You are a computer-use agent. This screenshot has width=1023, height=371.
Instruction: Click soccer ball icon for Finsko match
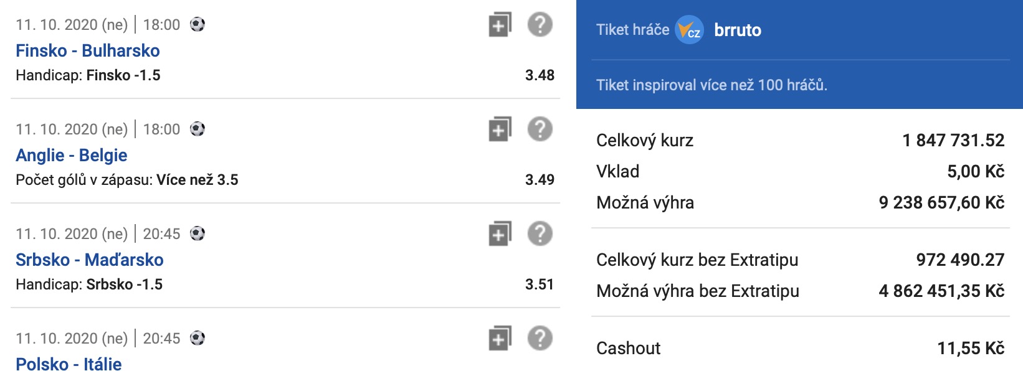pyautogui.click(x=197, y=25)
